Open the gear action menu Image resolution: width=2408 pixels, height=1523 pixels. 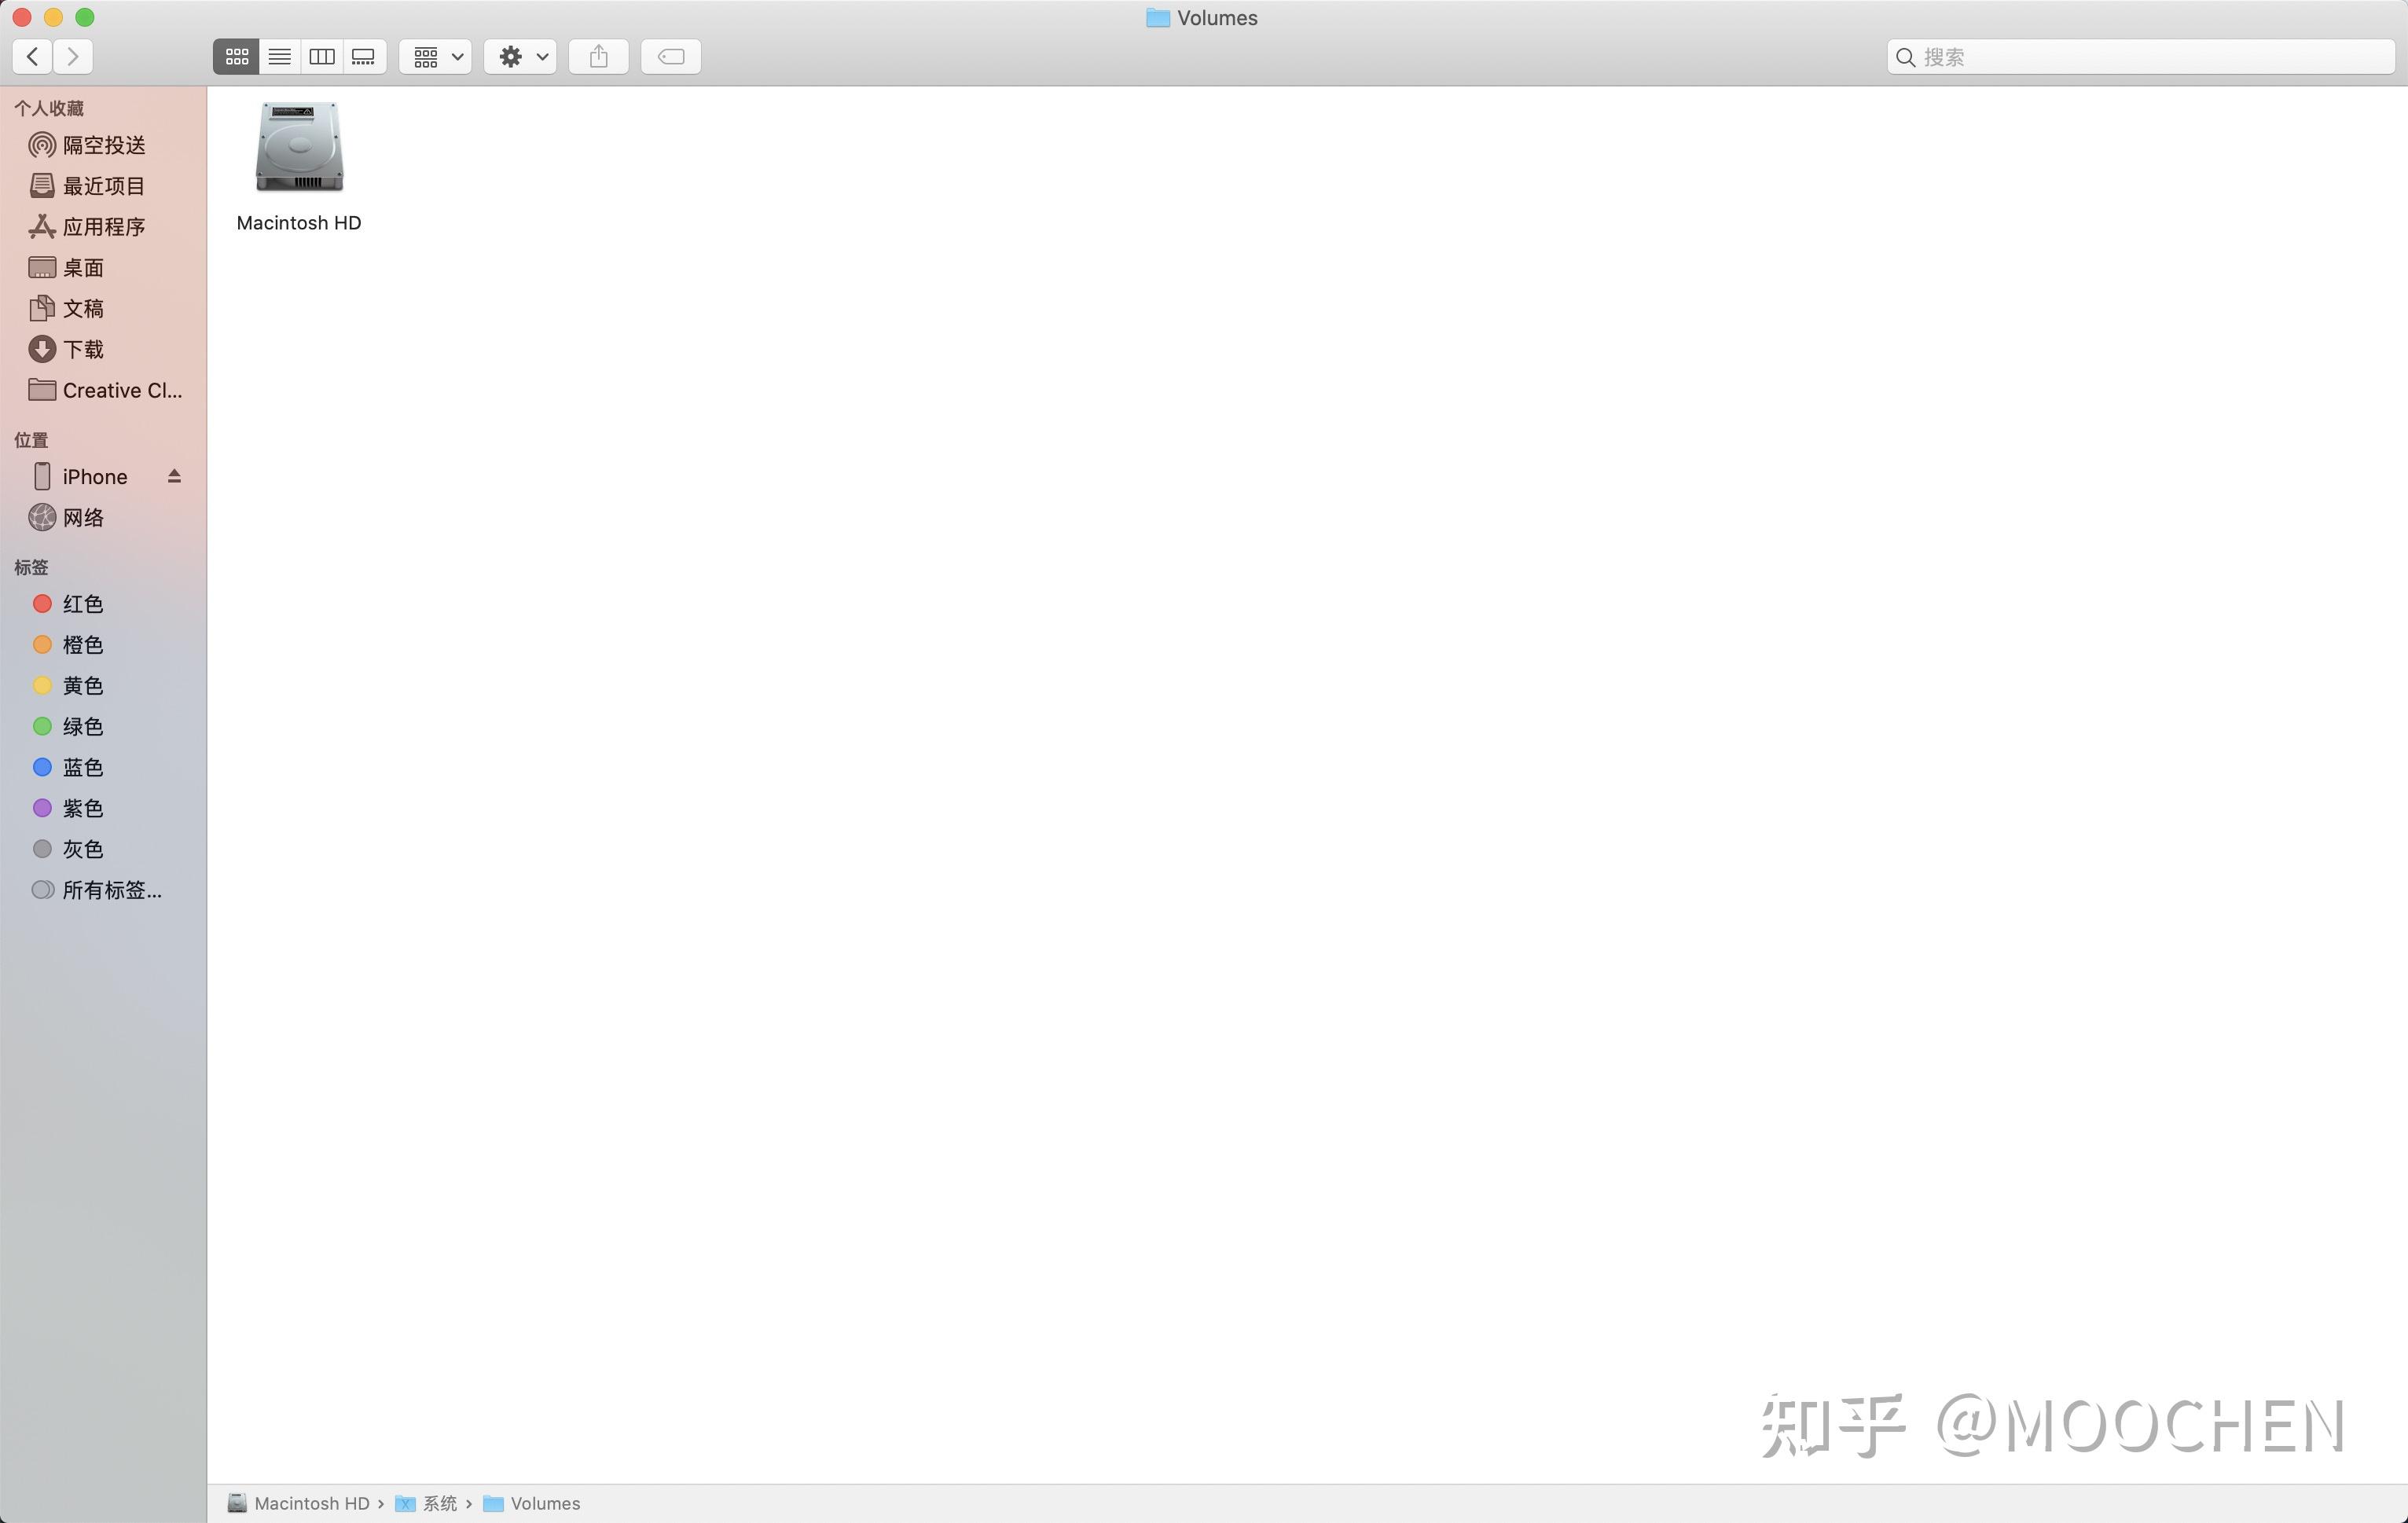point(520,57)
